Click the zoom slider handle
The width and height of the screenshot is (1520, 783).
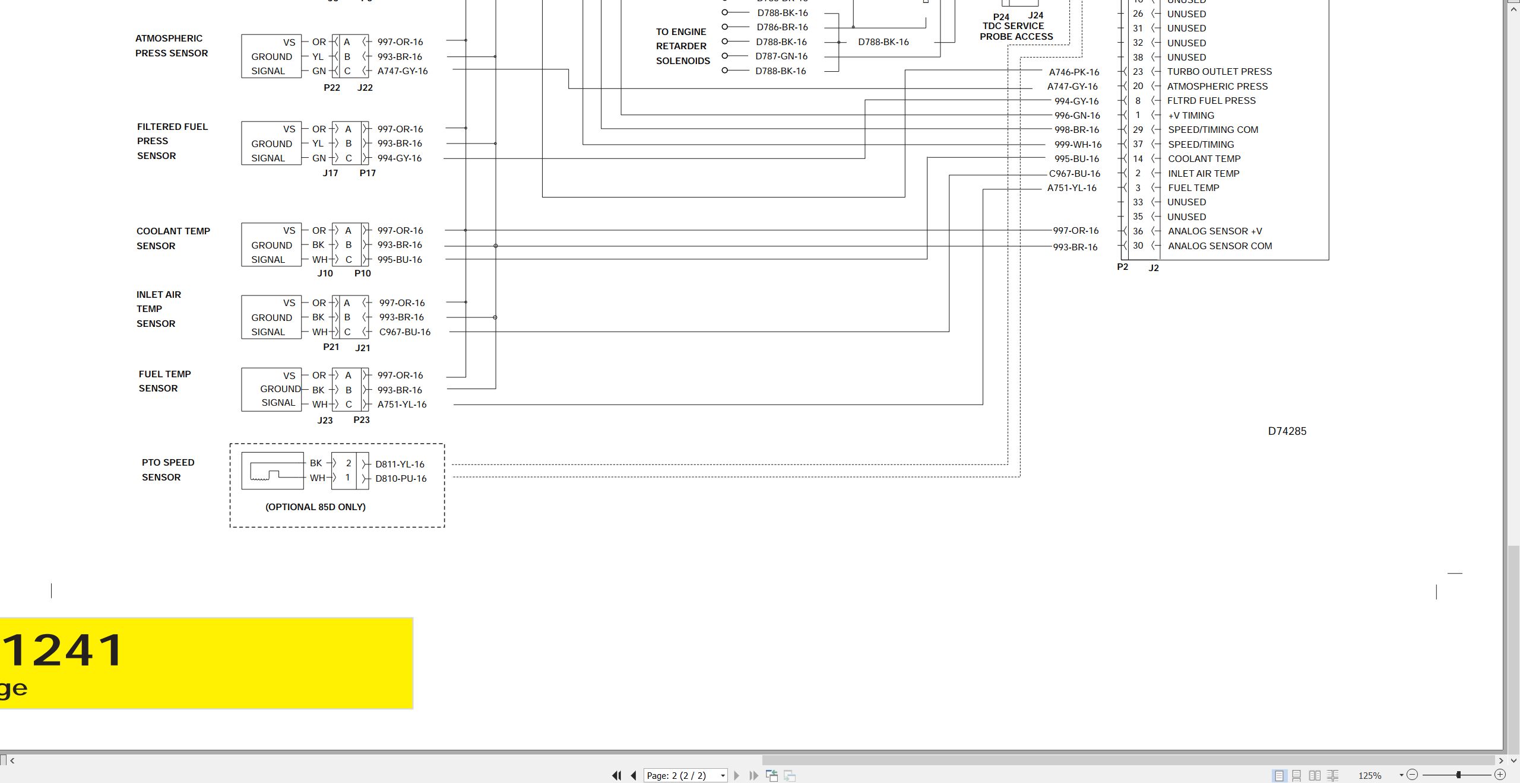[1458, 775]
